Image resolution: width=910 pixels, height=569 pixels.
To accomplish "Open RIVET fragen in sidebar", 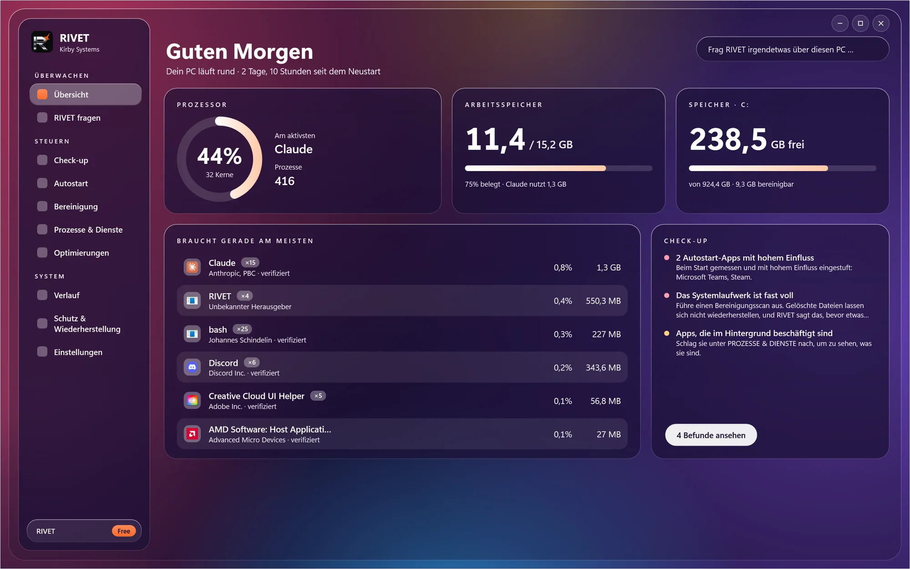I will coord(86,117).
